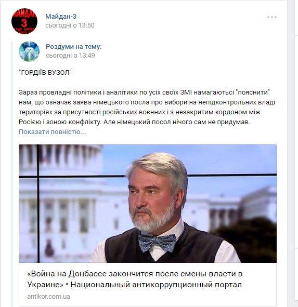Expand the post via Показати повністю

click(x=53, y=132)
